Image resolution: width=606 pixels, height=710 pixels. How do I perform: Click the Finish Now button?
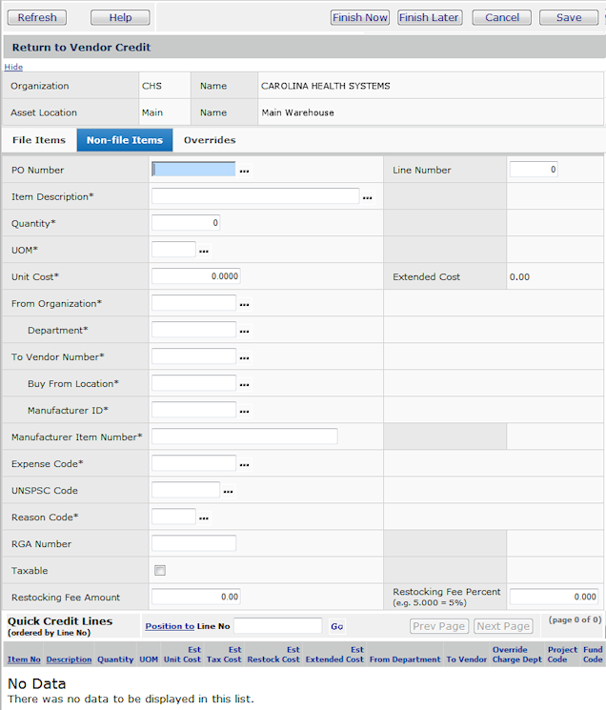[x=360, y=17]
